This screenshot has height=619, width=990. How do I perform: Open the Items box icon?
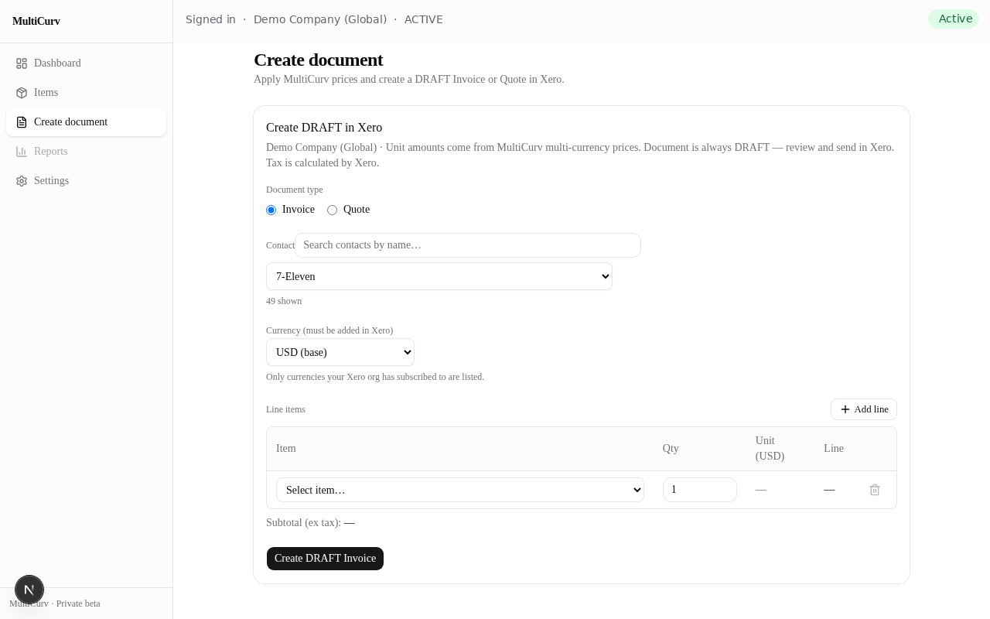pyautogui.click(x=22, y=93)
